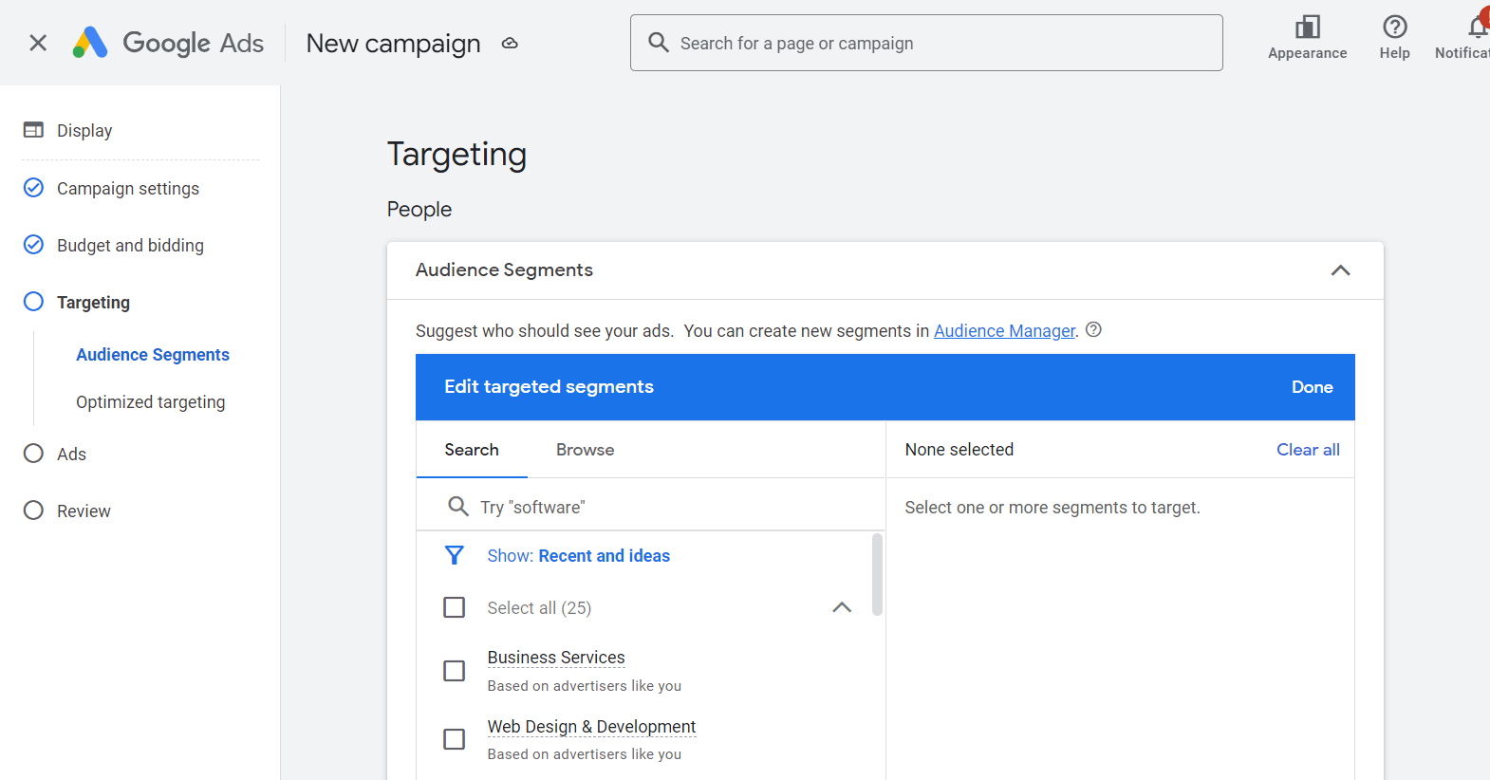The image size is (1490, 780).
Task: Click the None selected label
Action: [959, 450]
